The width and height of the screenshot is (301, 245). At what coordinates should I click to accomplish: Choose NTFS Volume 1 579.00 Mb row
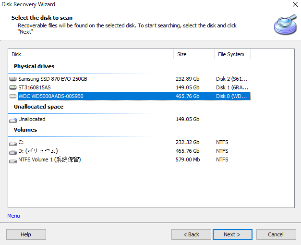49,160
